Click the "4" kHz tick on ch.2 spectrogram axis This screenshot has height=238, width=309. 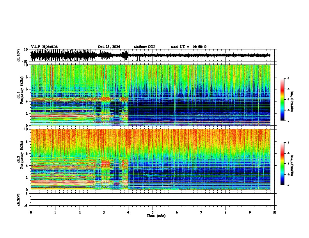(x=27, y=166)
